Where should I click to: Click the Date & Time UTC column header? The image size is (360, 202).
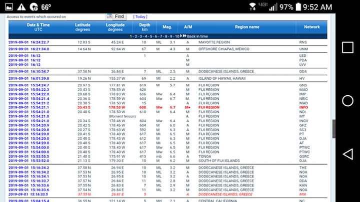click(38, 27)
